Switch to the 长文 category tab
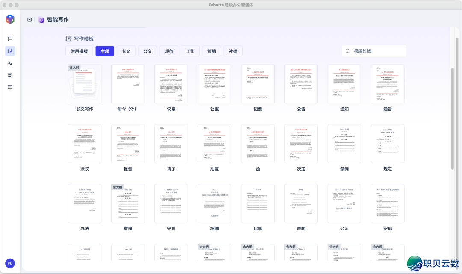This screenshot has height=274, width=462. [x=126, y=51]
